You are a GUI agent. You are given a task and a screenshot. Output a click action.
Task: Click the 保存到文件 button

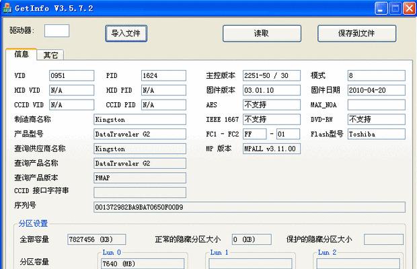(357, 34)
